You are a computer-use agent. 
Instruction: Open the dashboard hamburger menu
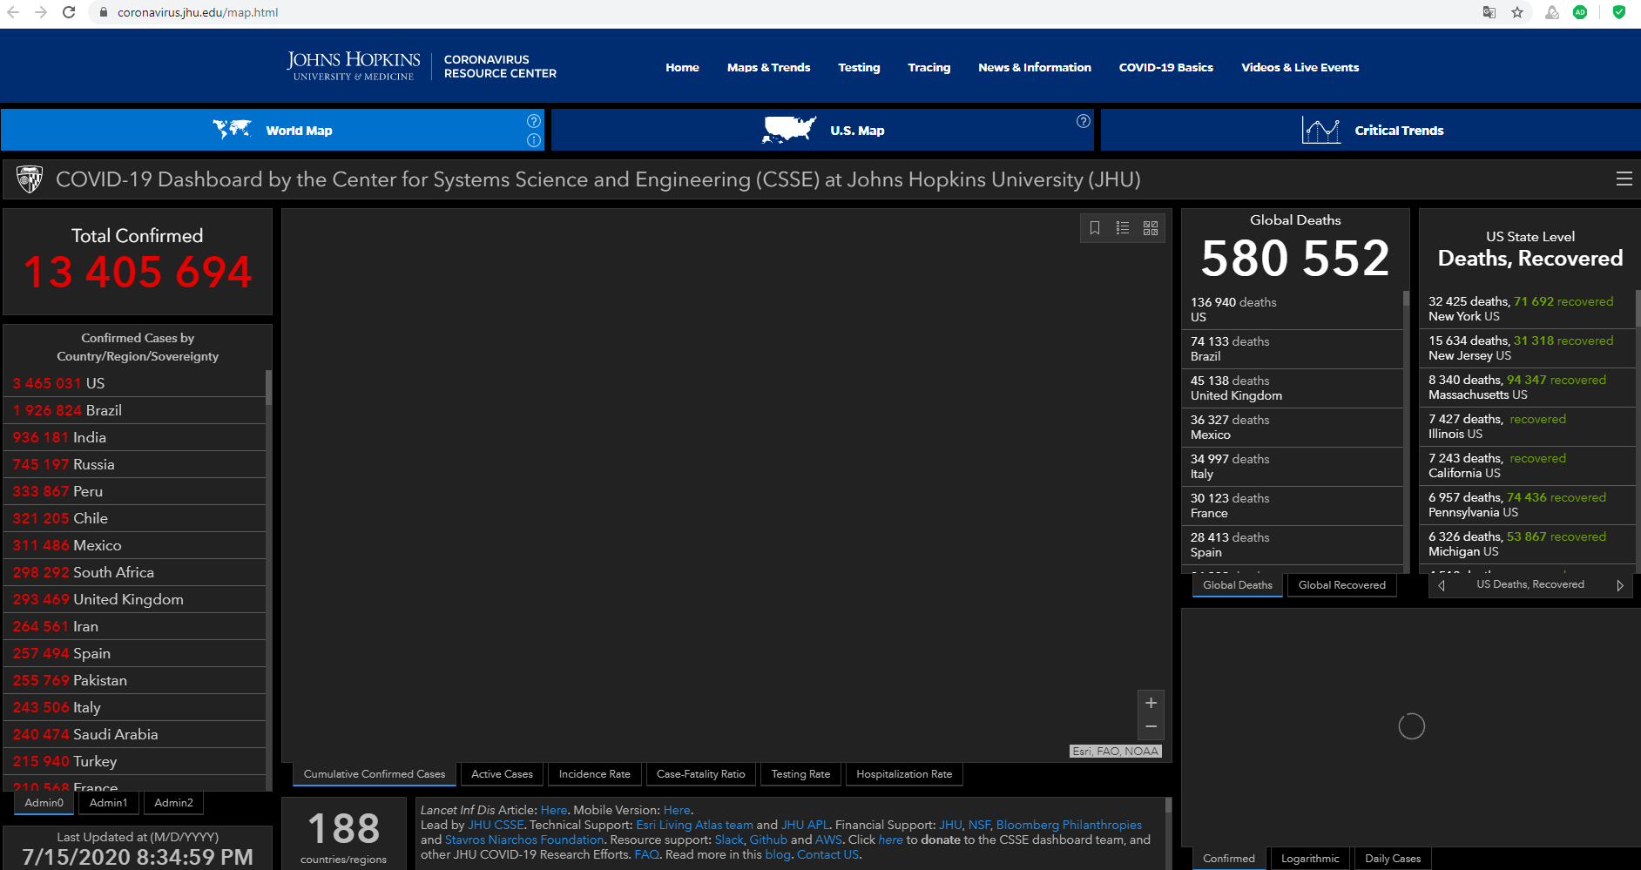coord(1624,179)
